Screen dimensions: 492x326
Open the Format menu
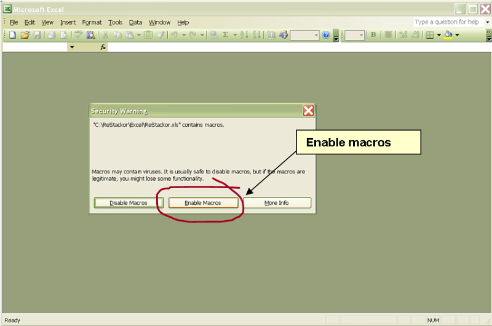[92, 22]
